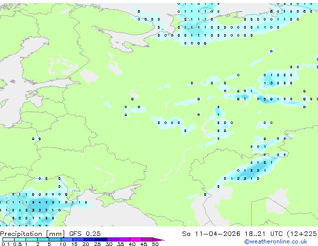Image resolution: width=318 pixels, height=246 pixels.
Task: Pick the 20–25 dark blue legend swatch
Action: click(x=90, y=239)
